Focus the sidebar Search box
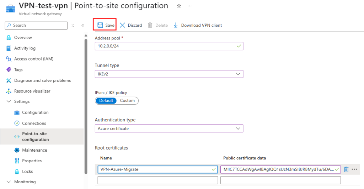Screen dimensions: 364x189 coord(36,25)
